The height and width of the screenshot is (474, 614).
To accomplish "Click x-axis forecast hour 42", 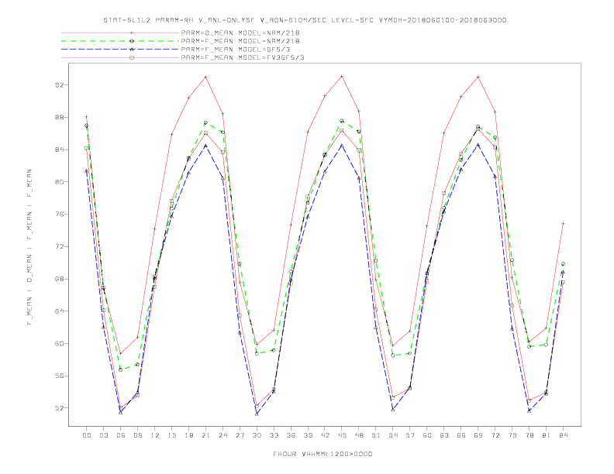I will [x=325, y=435].
